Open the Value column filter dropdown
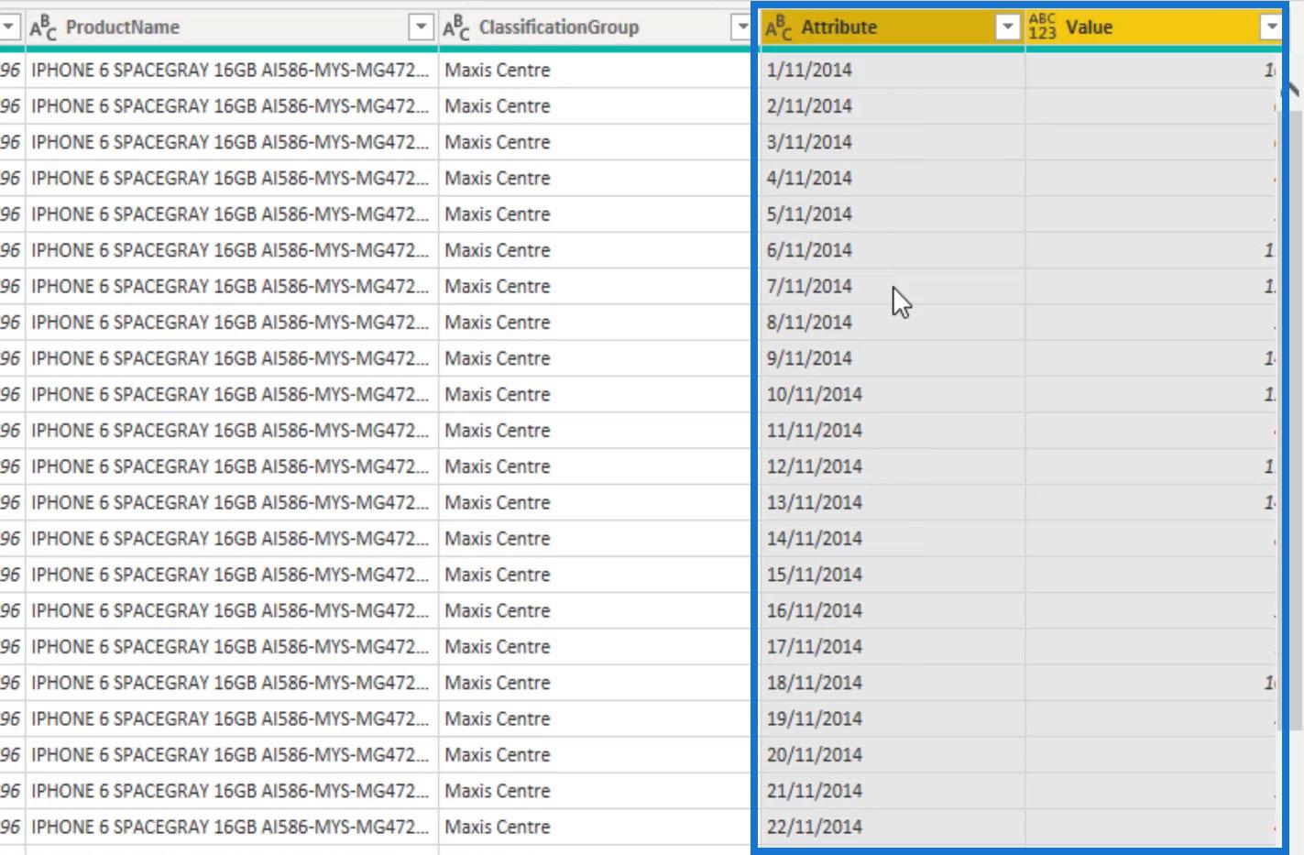Viewport: 1304px width, 855px height. coord(1271,27)
